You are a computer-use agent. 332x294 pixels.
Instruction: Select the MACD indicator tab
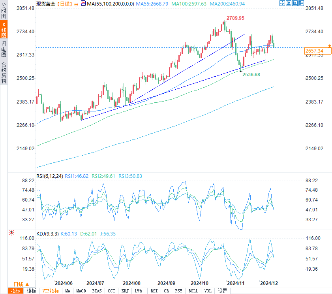[x=81, y=291]
